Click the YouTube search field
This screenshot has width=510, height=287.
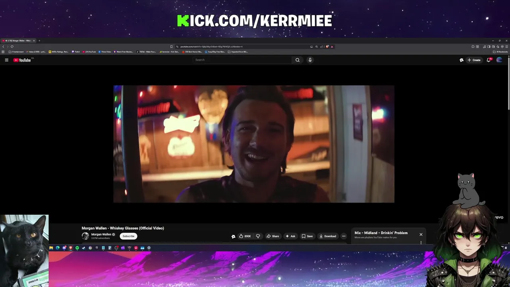click(242, 60)
